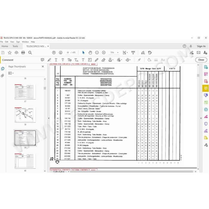
Task: Click the Sign In link
Action: pyautogui.click(x=201, y=46)
